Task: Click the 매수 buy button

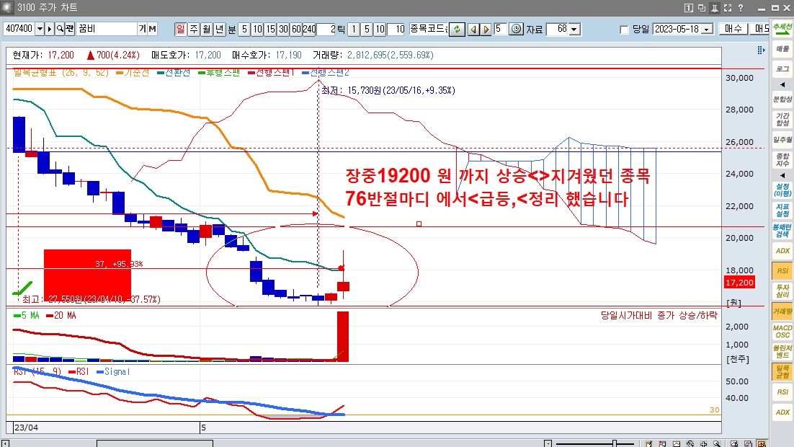Action: point(733,29)
